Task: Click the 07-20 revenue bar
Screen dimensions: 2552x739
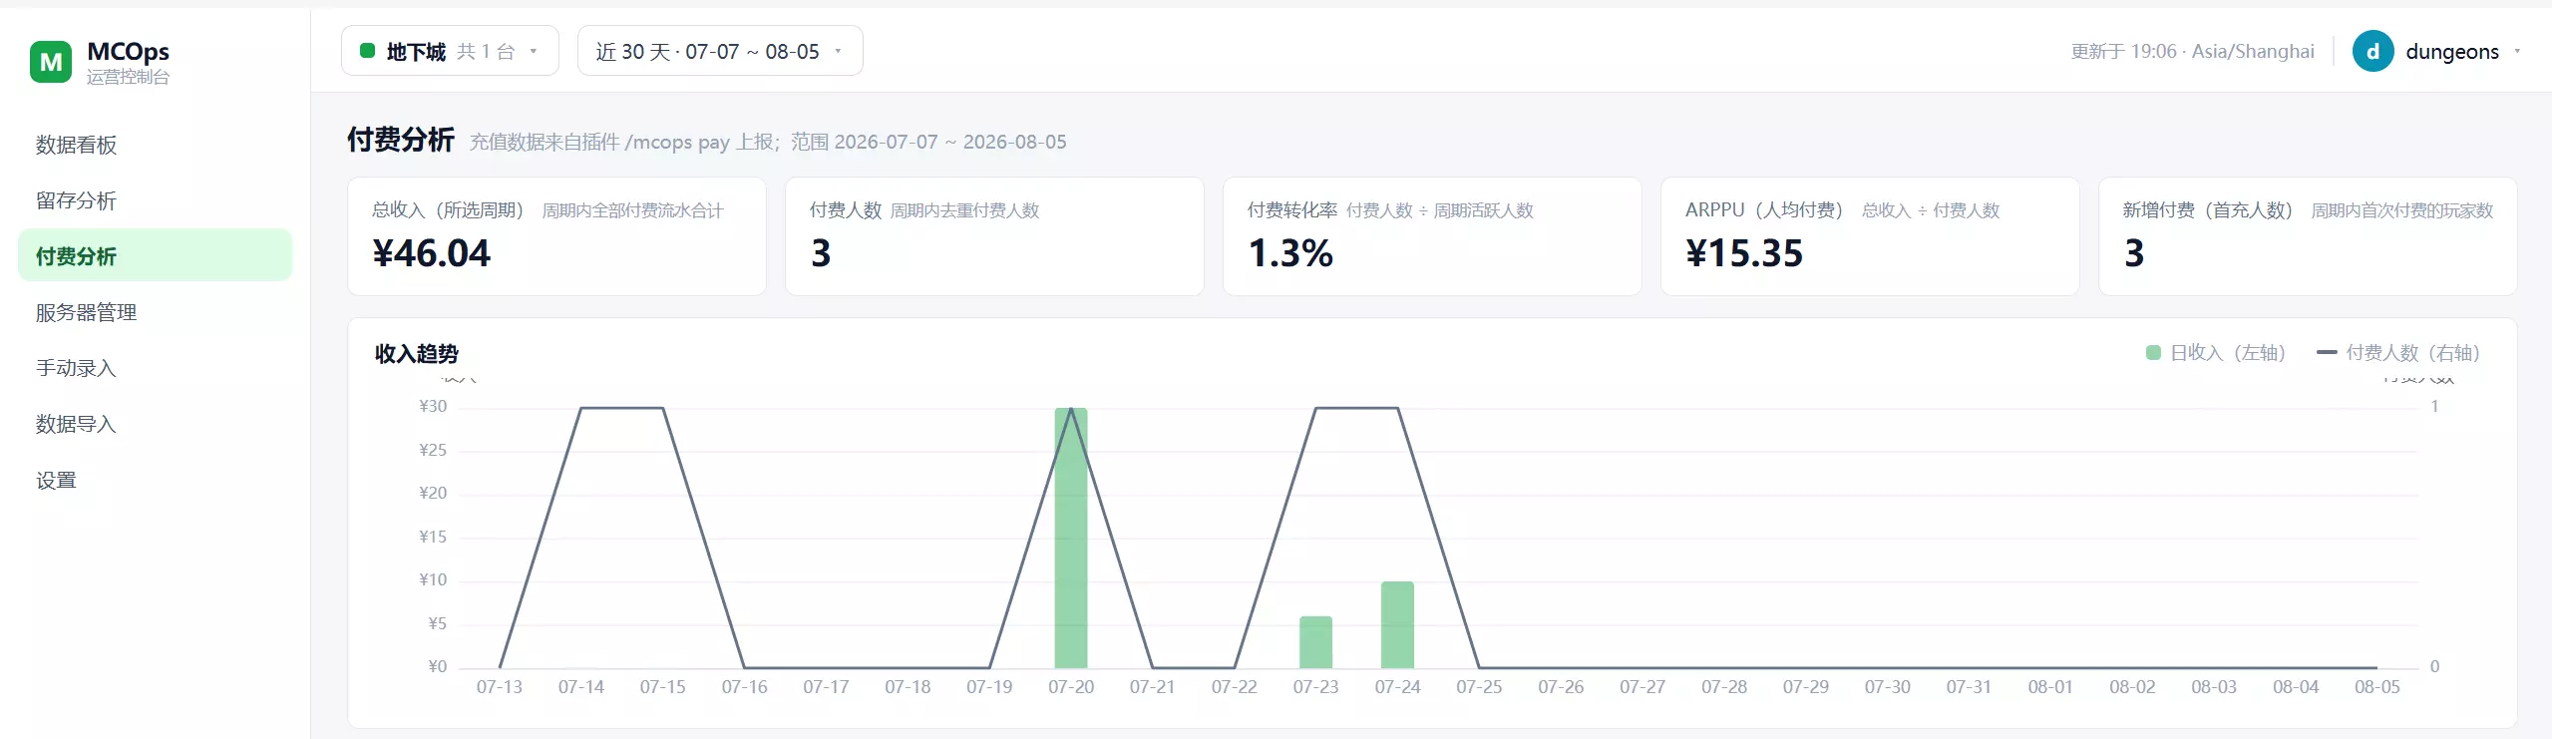Action: [x=1071, y=538]
